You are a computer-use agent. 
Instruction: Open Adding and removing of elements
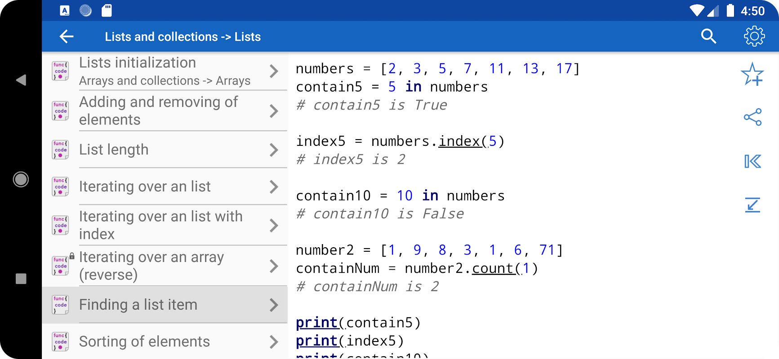coord(158,111)
